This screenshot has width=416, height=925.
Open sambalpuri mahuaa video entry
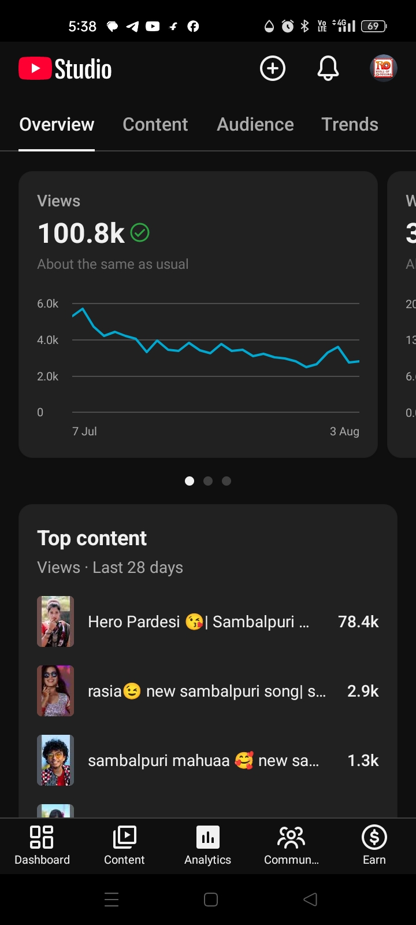pos(208,760)
